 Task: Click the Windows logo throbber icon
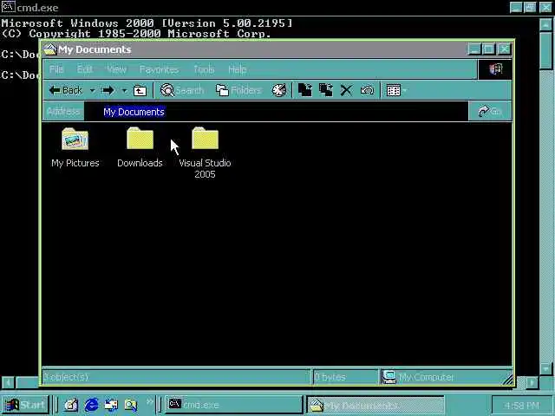click(x=495, y=69)
